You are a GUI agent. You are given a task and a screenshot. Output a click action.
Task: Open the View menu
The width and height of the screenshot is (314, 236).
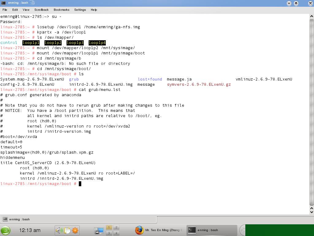(x=26, y=10)
